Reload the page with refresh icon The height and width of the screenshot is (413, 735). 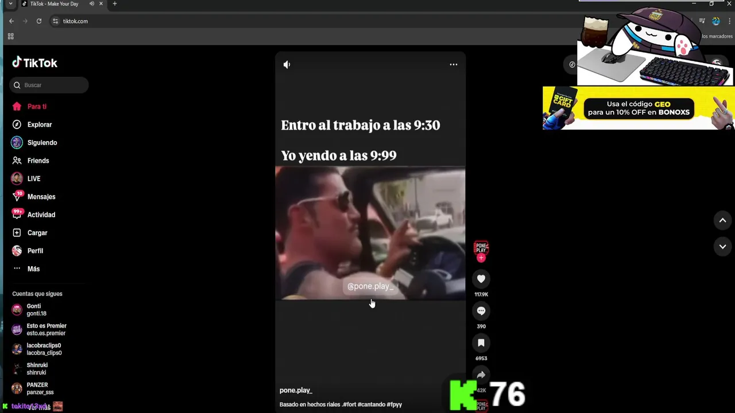click(x=39, y=21)
